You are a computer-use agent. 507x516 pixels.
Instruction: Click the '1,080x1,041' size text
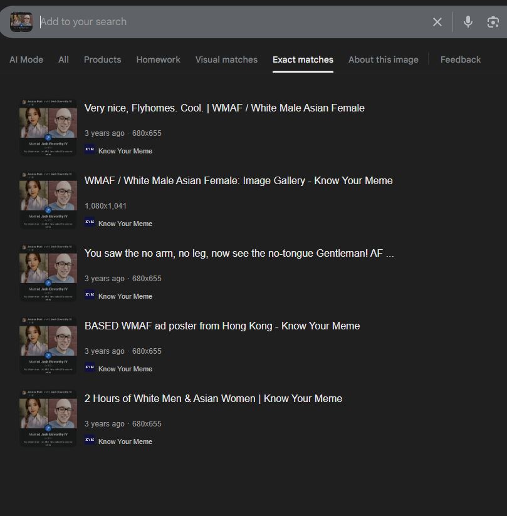coord(105,206)
